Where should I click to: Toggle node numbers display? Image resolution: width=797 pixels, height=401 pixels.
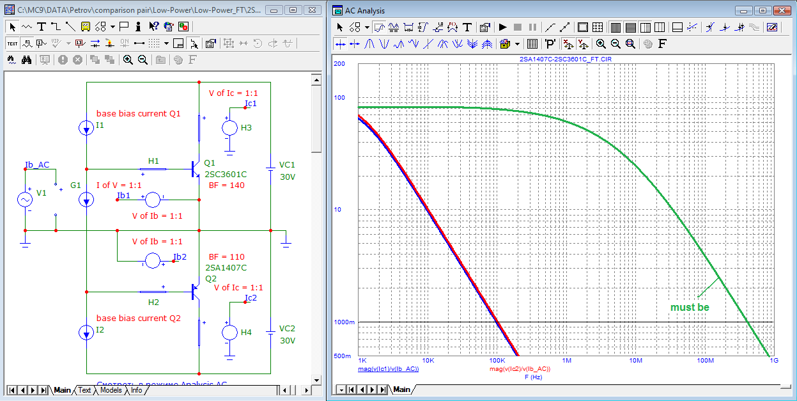pyautogui.click(x=41, y=43)
